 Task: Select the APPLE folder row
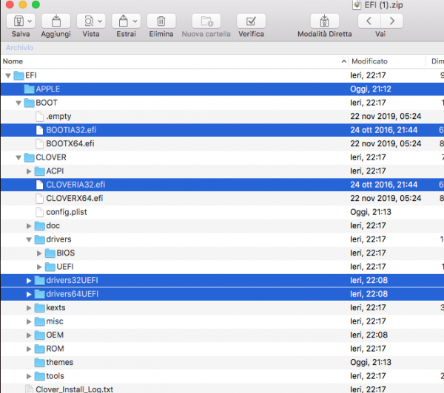tap(222, 89)
